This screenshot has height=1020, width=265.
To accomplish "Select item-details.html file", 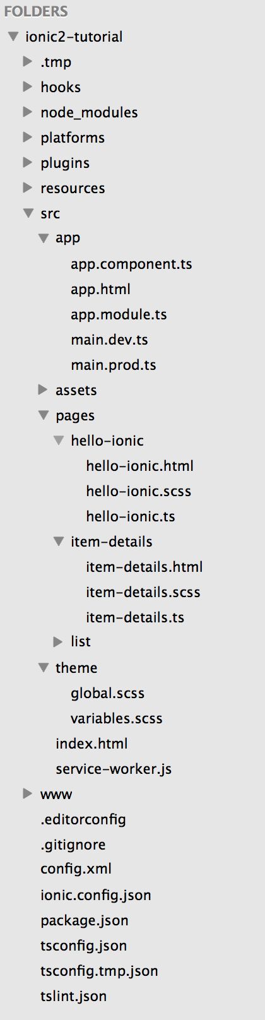I will coord(144,567).
